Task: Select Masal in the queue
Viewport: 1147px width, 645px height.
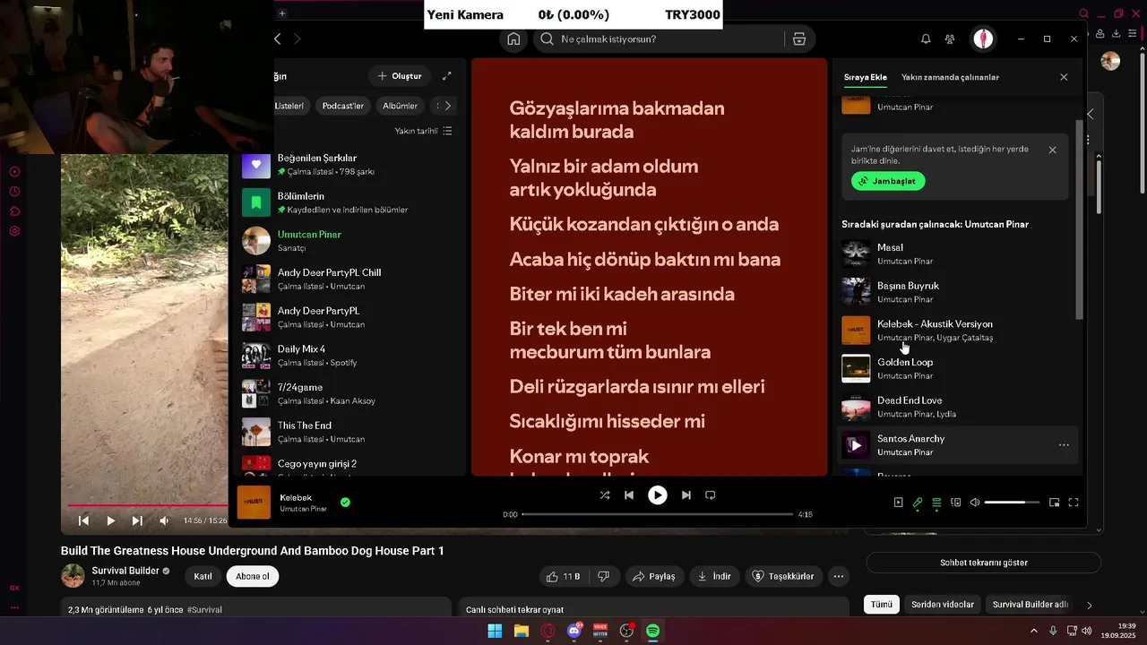Action: [957, 254]
